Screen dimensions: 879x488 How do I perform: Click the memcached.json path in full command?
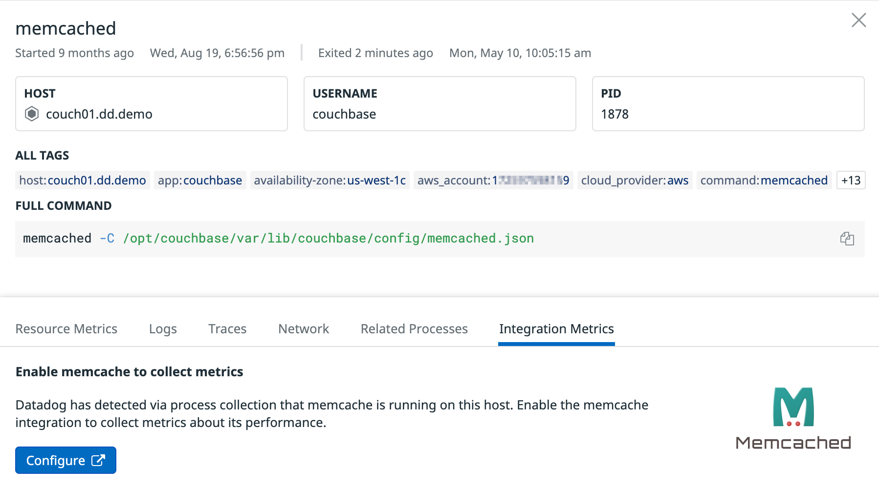tap(480, 239)
